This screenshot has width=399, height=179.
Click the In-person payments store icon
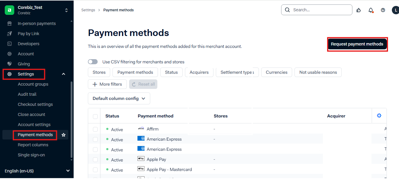pos(9,23)
